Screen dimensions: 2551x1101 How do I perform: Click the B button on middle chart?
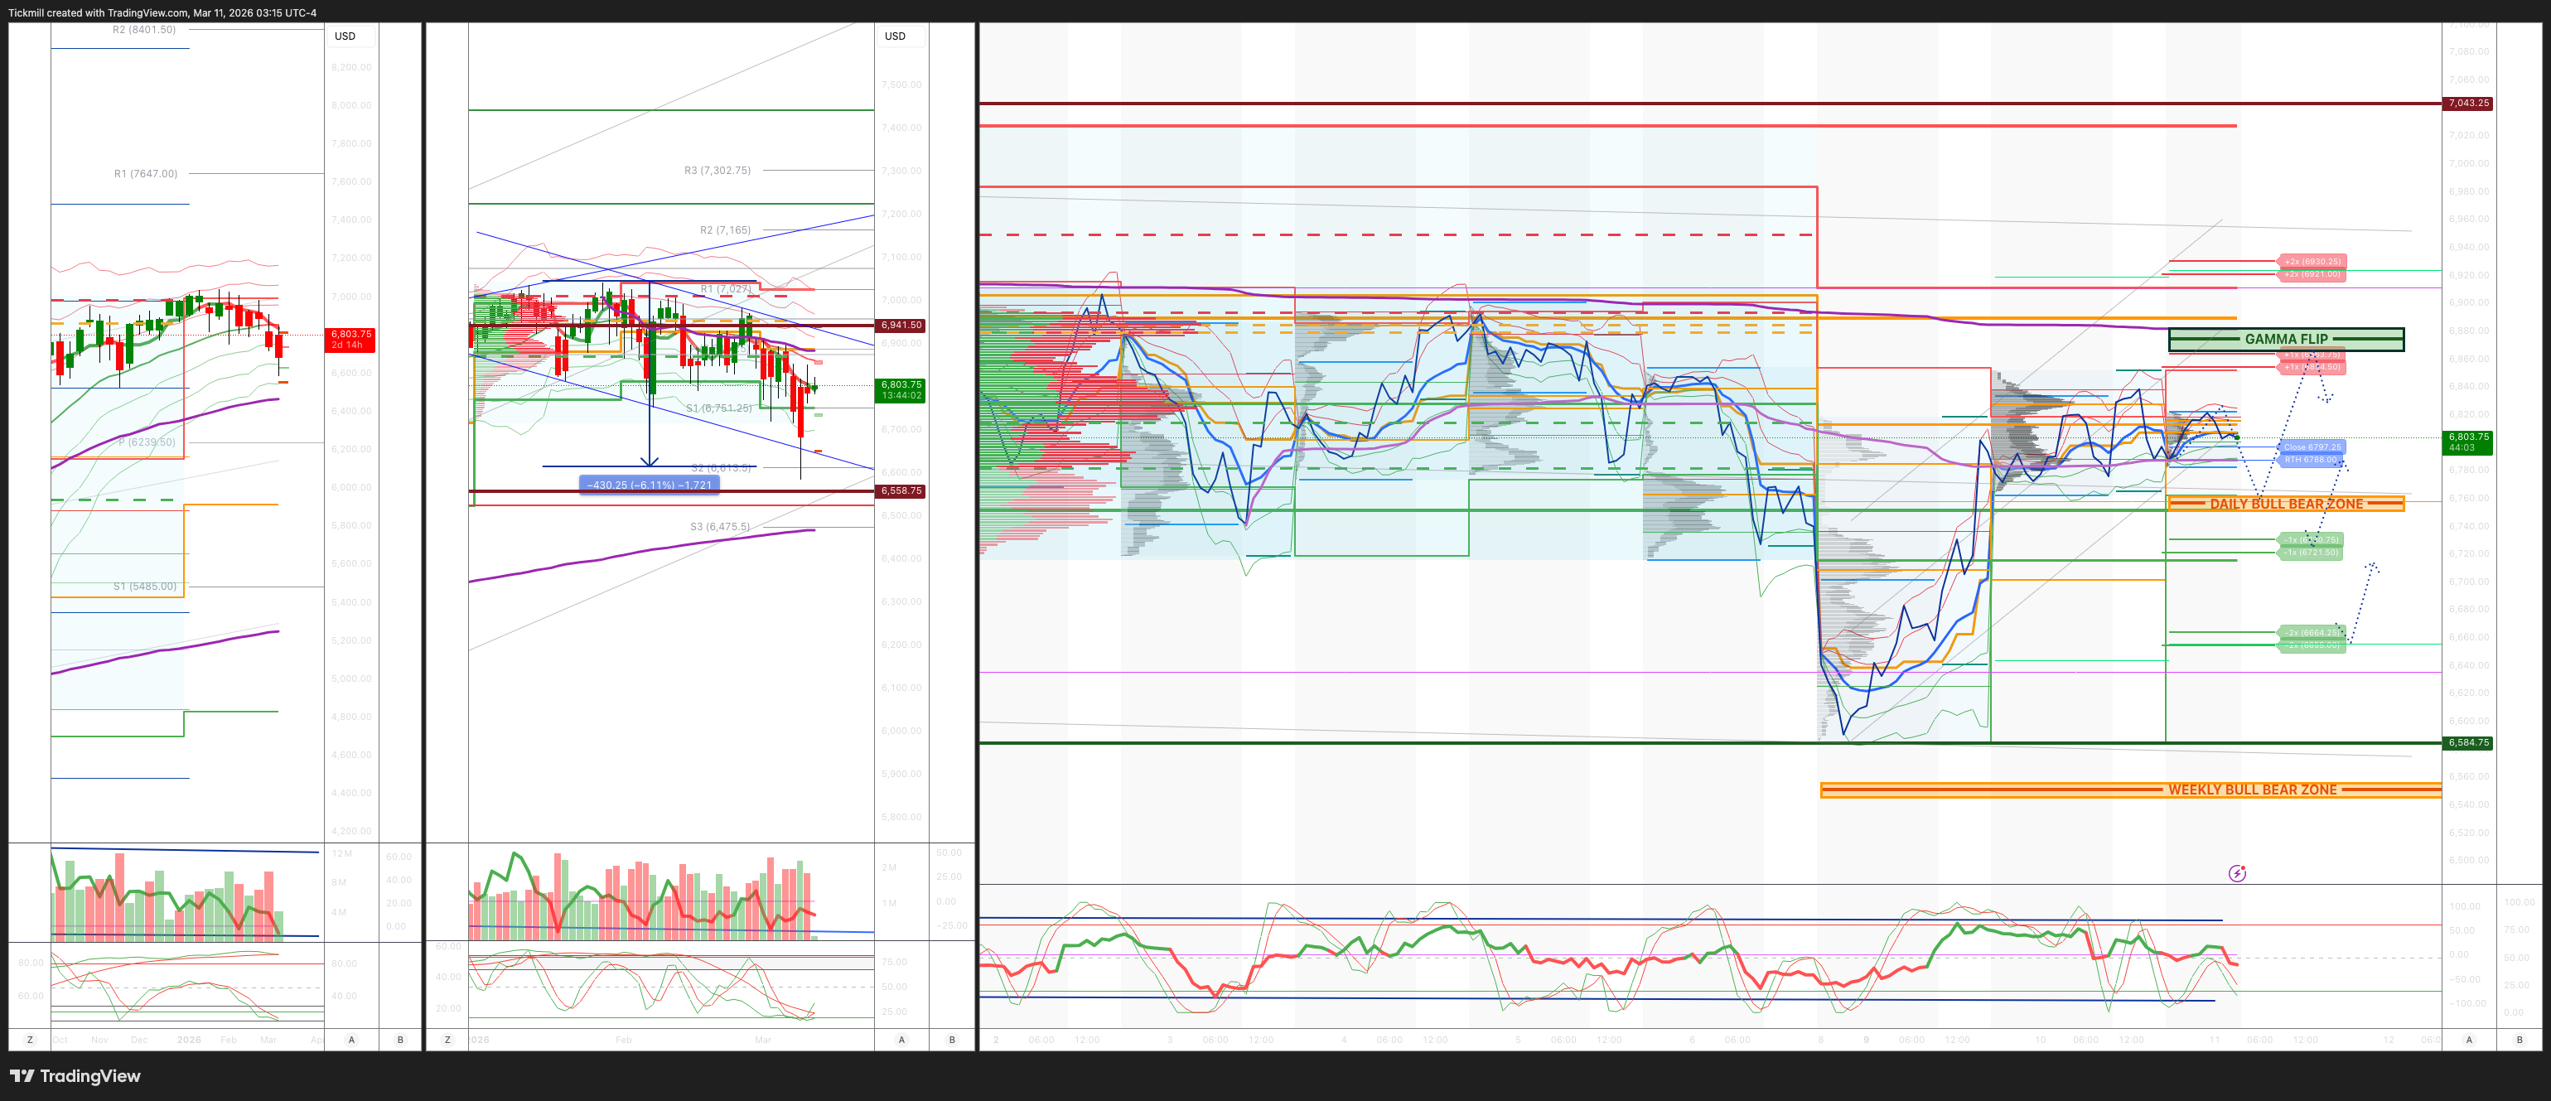click(x=952, y=1040)
